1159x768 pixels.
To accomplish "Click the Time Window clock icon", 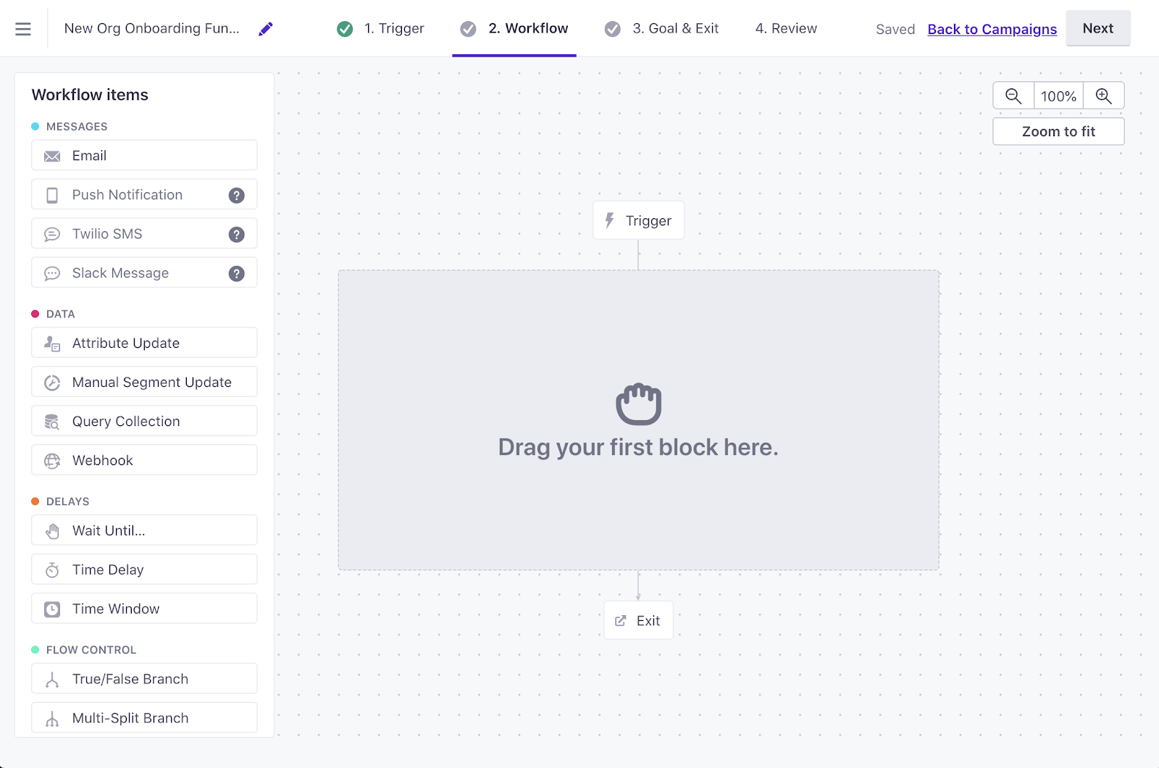I will coord(52,609).
